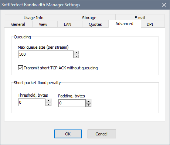Open the DPI tab
This screenshot has height=145, width=170.
153,24
